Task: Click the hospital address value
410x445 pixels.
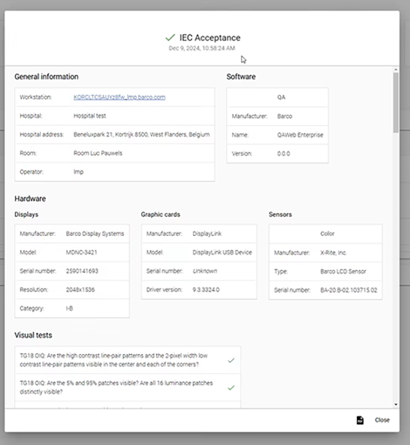Action: 142,135
